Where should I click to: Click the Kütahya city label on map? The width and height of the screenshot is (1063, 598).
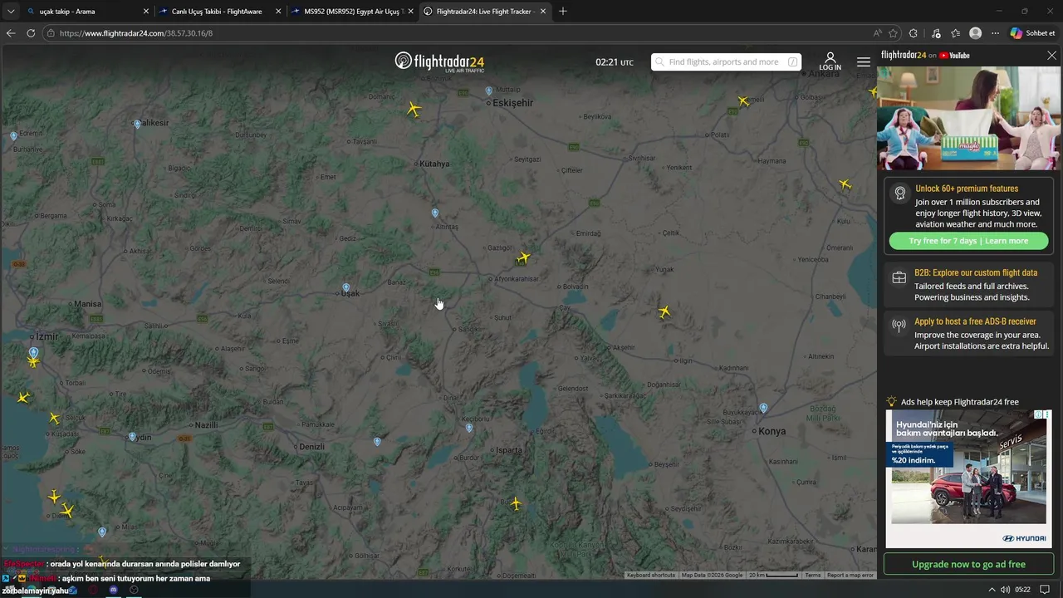click(434, 164)
